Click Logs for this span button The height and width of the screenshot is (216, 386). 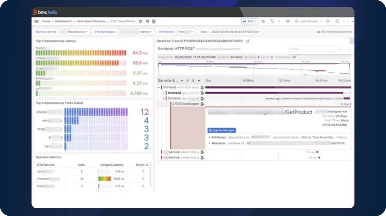222,130
